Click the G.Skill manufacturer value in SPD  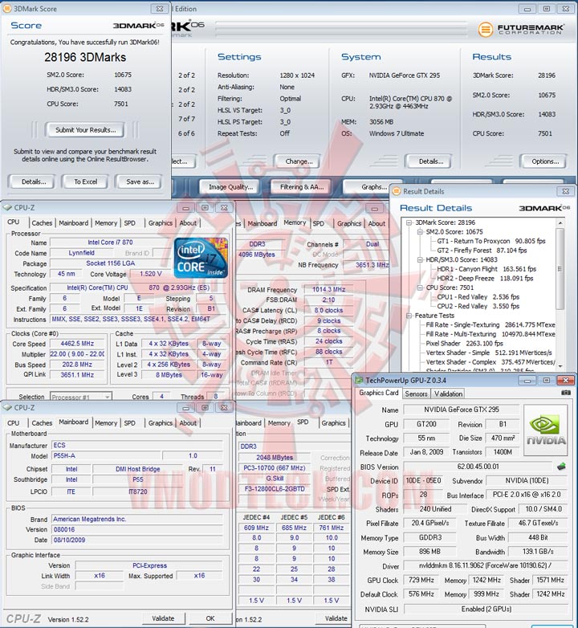click(x=275, y=478)
